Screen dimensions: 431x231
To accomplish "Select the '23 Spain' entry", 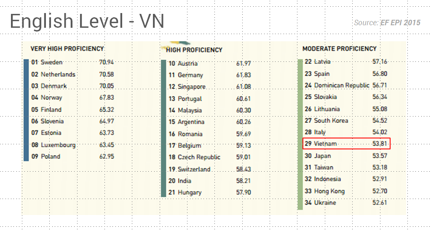I will click(x=317, y=74).
